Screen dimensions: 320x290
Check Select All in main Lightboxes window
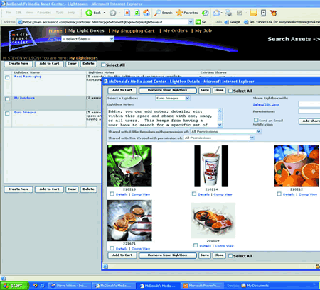[x=103, y=65]
